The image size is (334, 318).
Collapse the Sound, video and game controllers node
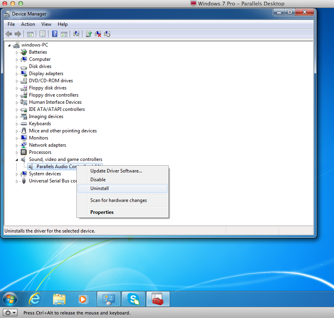17,160
